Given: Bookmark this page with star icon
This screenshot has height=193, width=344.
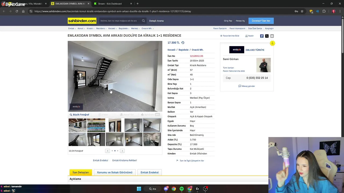Looking at the screenshot, I should [302, 11].
